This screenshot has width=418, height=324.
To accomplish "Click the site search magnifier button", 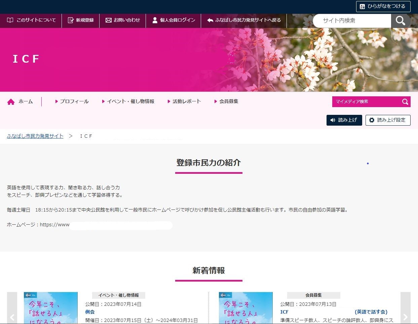I will [400, 21].
